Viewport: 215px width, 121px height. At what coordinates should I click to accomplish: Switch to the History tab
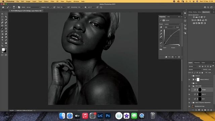pyautogui.click(x=190, y=12)
